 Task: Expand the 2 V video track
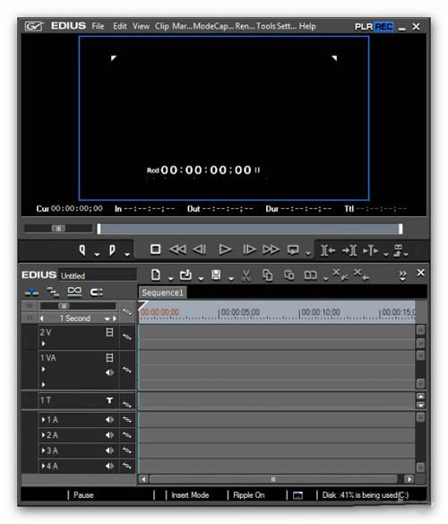(43, 344)
